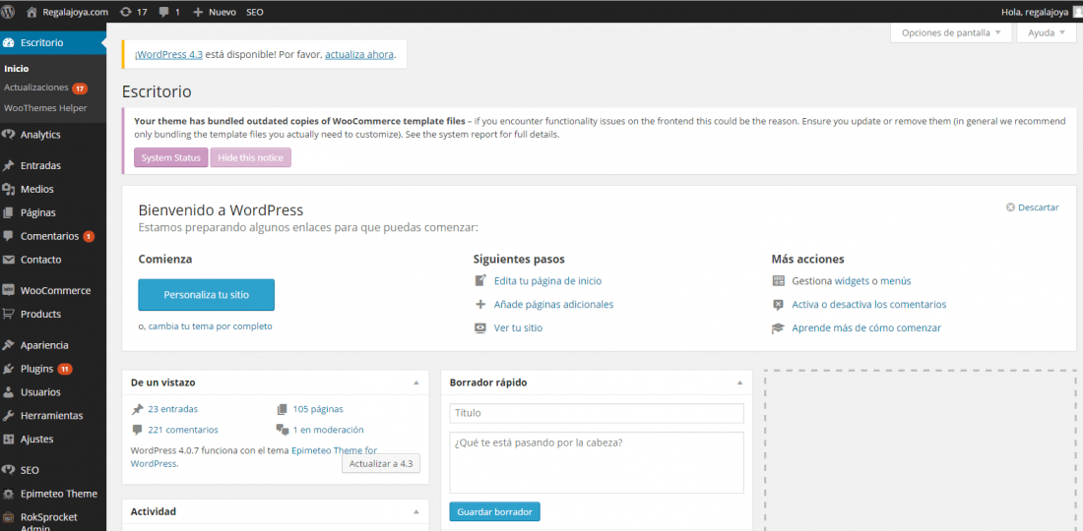Open the SEO admin bar menu
Viewport: 1083px width, 531px height.
click(x=254, y=12)
